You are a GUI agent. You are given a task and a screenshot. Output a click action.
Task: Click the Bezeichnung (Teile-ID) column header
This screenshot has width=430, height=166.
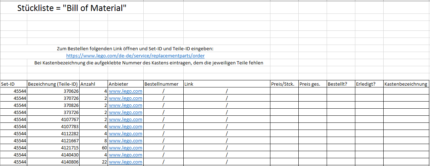(53, 84)
